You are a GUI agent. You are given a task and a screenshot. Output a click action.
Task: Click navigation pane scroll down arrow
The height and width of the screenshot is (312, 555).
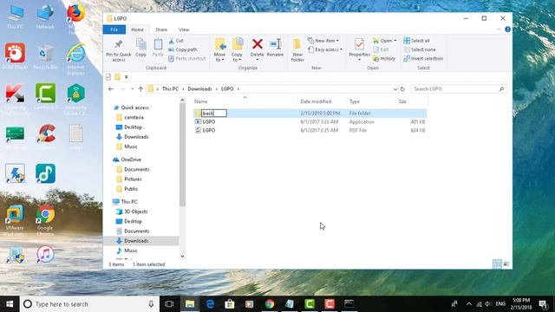183,257
